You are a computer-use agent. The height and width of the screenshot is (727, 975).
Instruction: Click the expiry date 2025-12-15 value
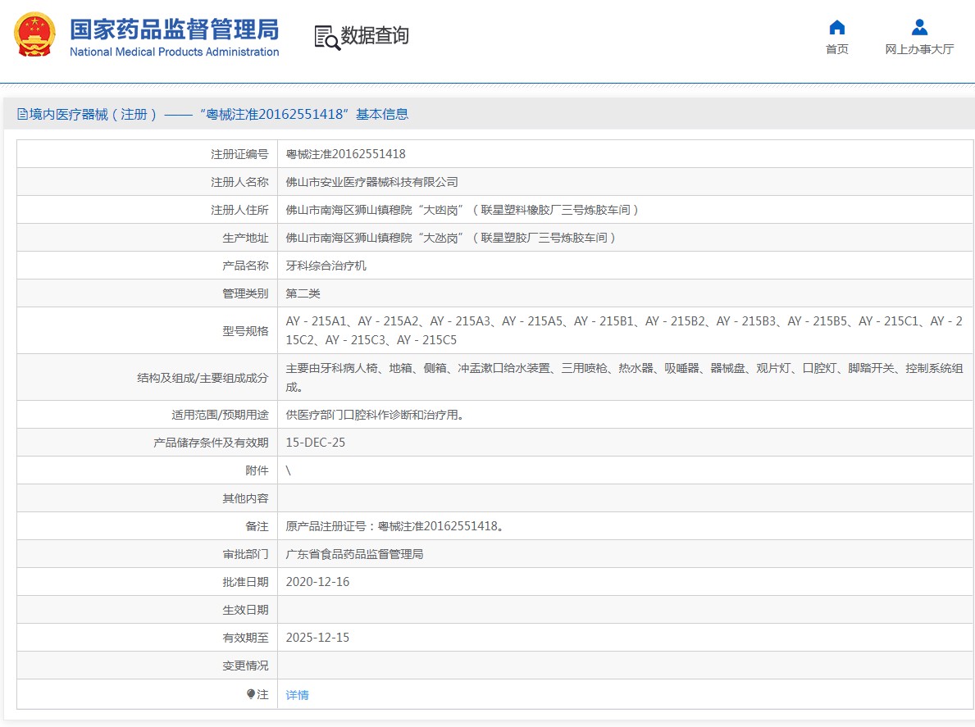(x=317, y=638)
